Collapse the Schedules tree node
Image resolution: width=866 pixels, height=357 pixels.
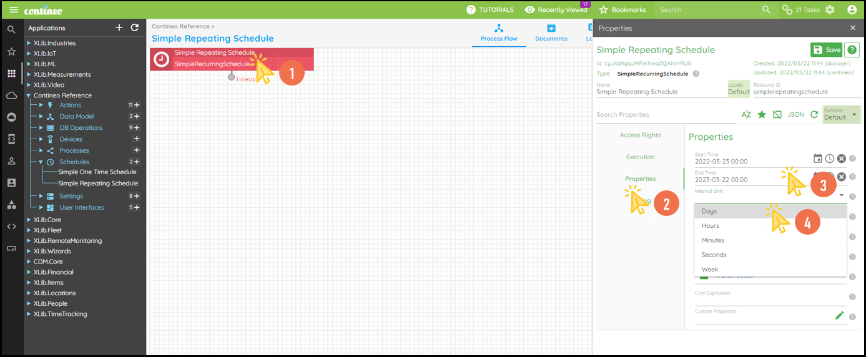pos(41,162)
